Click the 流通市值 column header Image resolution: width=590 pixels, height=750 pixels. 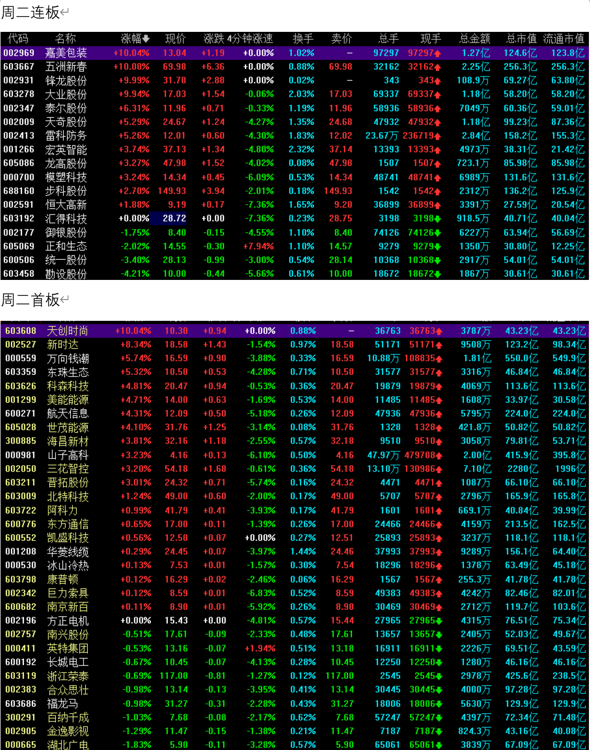[564, 39]
